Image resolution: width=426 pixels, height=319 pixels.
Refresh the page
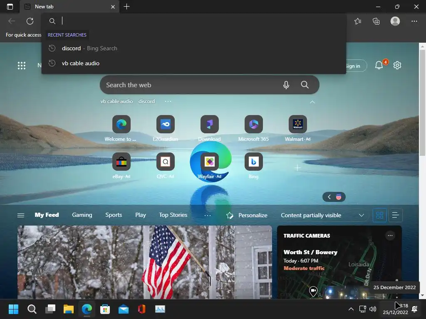click(x=30, y=21)
